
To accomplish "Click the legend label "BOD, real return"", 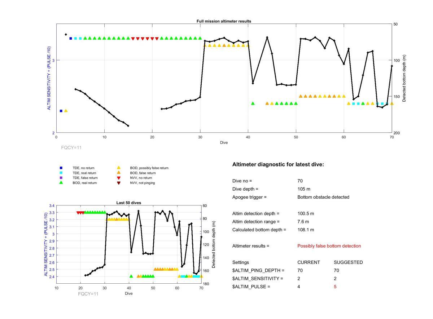I will pyautogui.click(x=85, y=183).
